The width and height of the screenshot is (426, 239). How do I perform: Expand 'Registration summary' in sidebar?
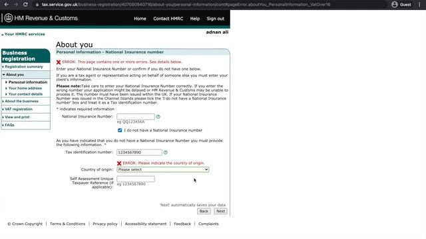click(x=24, y=66)
